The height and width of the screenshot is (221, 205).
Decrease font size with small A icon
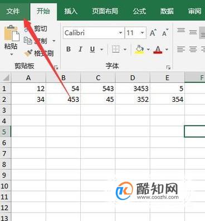[x=165, y=33]
